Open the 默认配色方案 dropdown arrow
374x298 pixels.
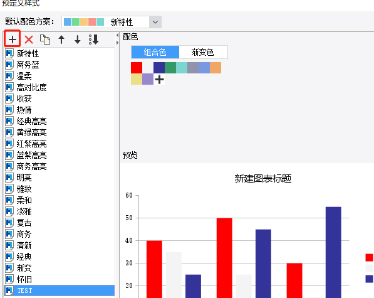click(x=155, y=22)
